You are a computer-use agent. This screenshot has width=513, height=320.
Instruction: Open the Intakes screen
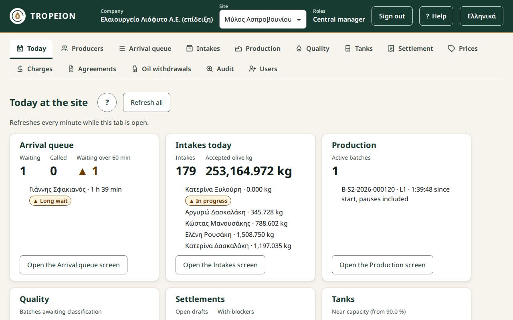click(220, 265)
